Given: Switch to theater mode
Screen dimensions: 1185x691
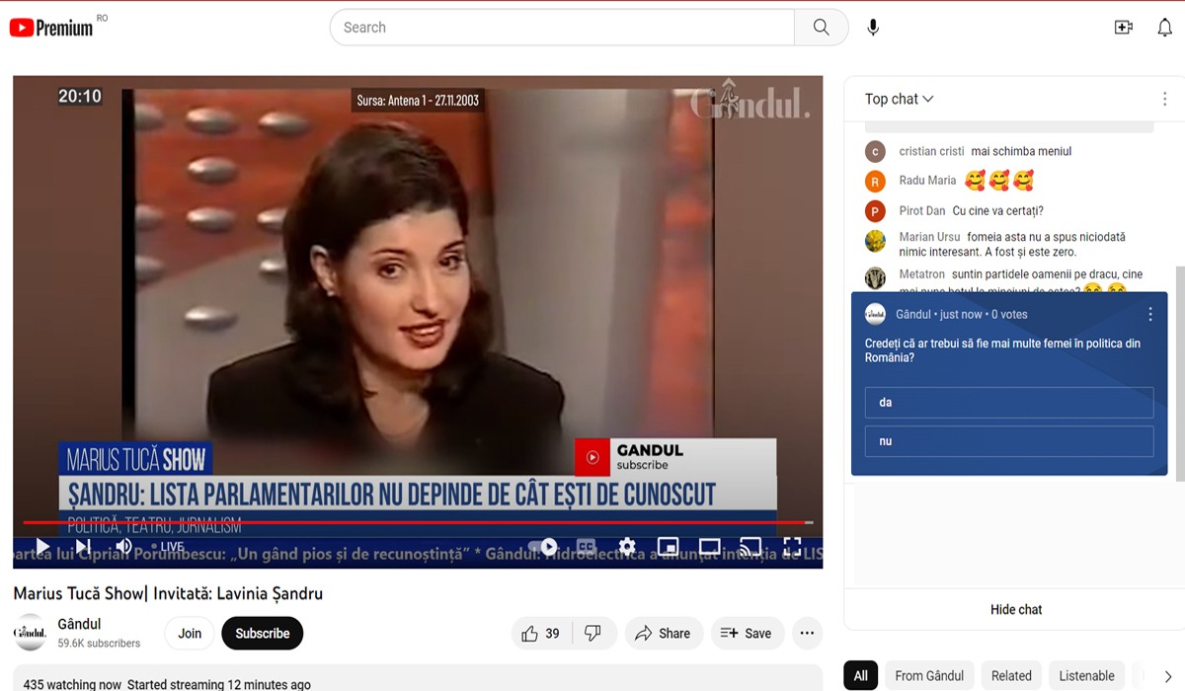Looking at the screenshot, I should coord(709,547).
